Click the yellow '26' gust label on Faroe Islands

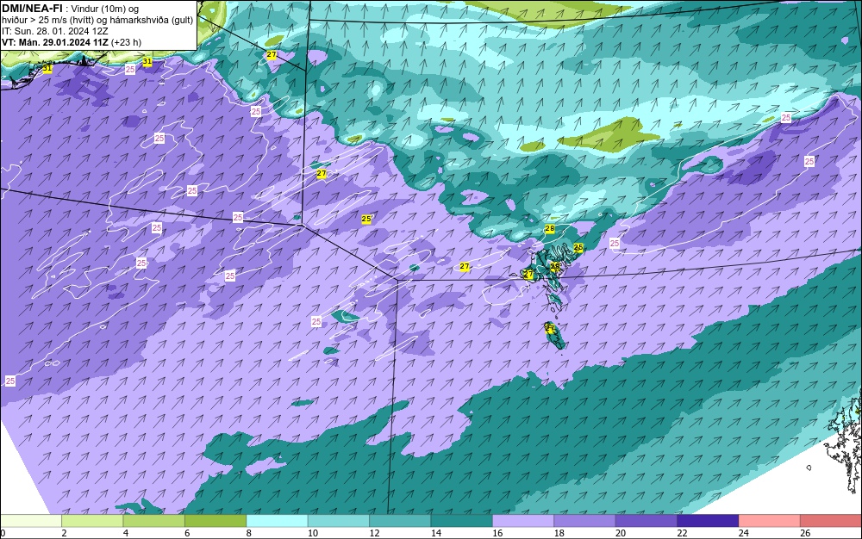click(554, 266)
